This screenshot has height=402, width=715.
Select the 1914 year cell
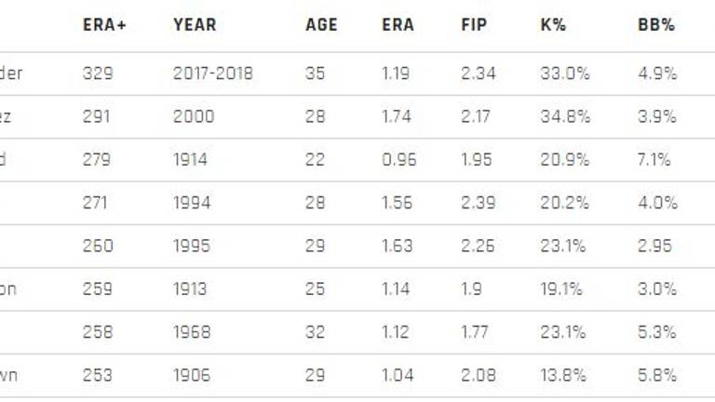191,160
